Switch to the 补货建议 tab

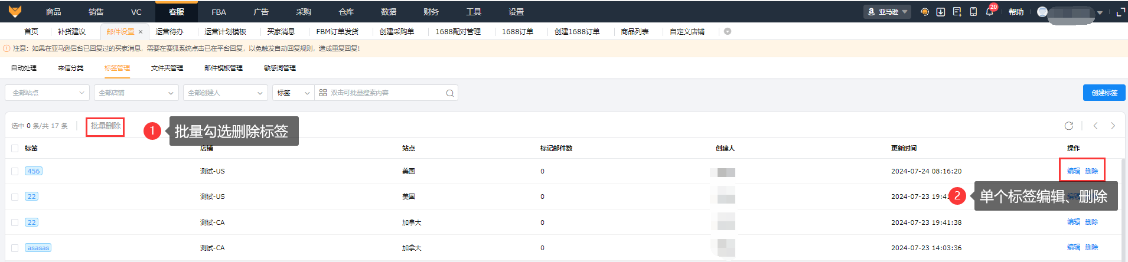pyautogui.click(x=71, y=32)
